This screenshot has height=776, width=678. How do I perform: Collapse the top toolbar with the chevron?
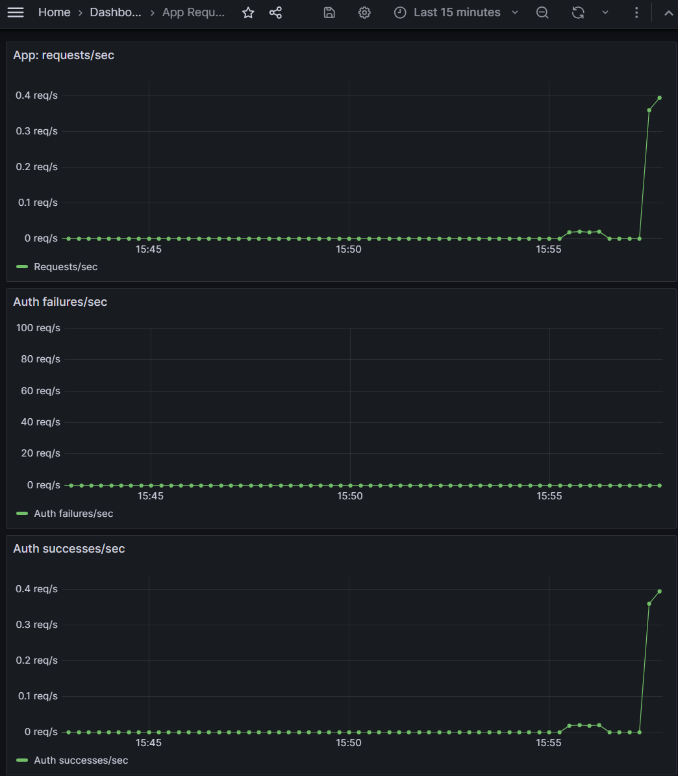click(x=668, y=12)
